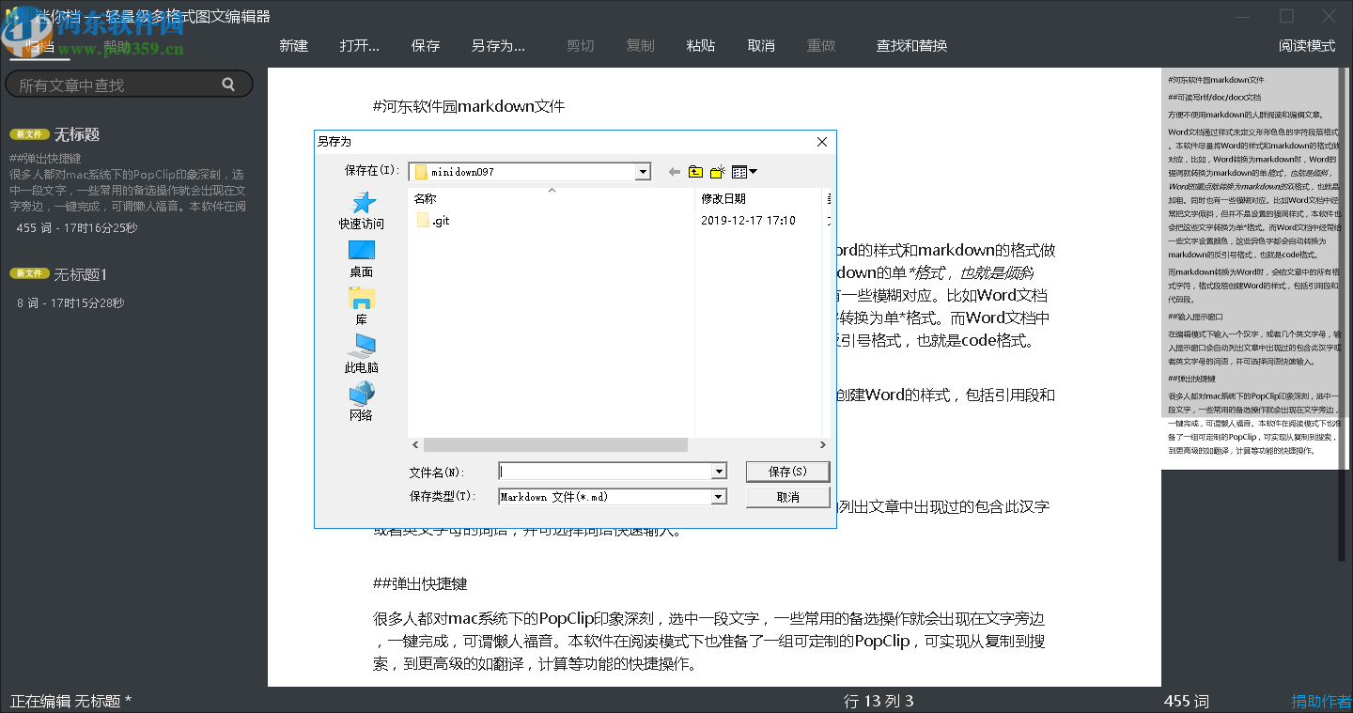
Task: Open the 保存在 location dropdown
Action: [x=643, y=171]
